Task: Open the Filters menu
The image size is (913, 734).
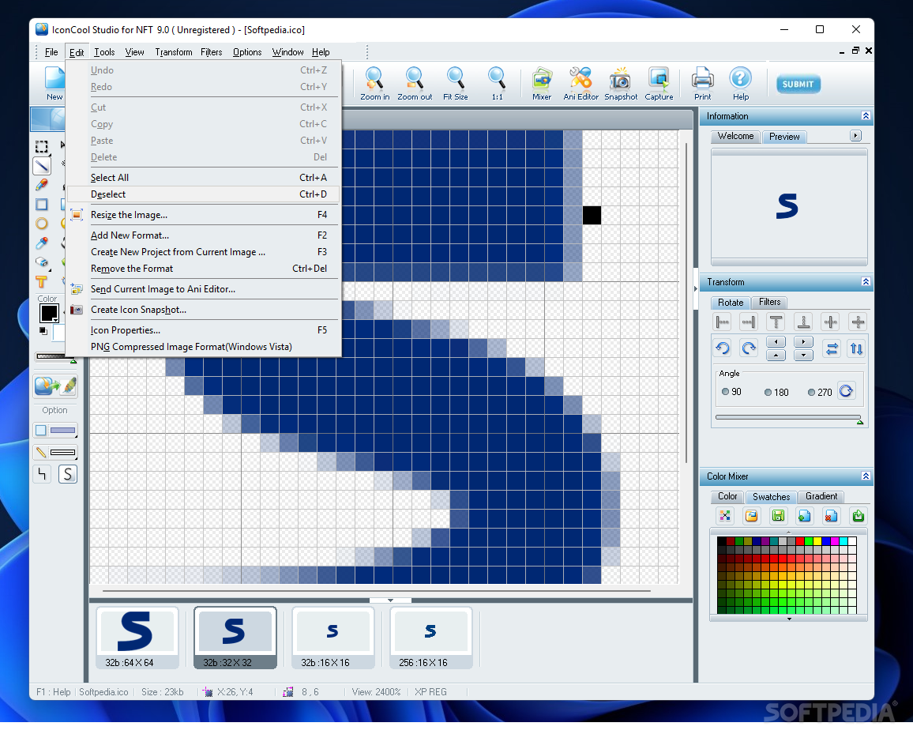Action: pos(212,52)
